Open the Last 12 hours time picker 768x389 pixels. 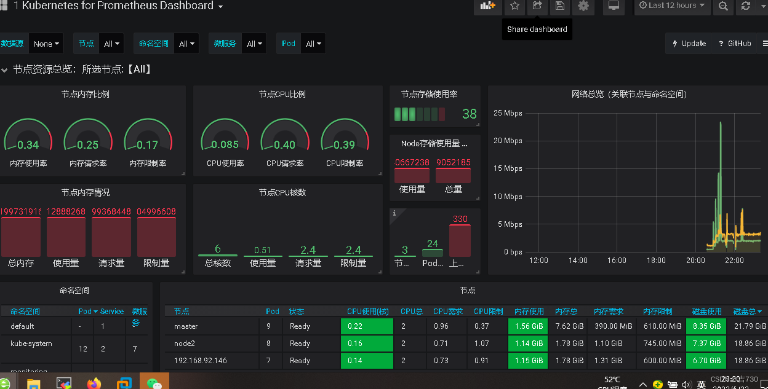672,7
